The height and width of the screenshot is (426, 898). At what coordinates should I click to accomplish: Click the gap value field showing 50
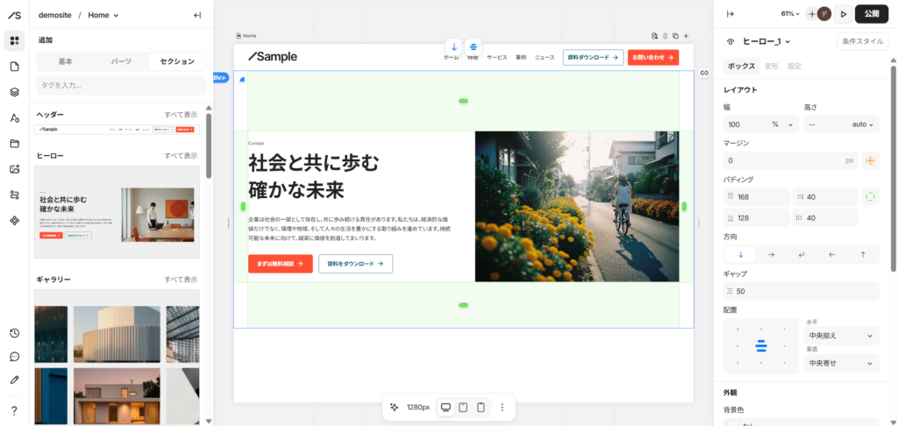[802, 291]
